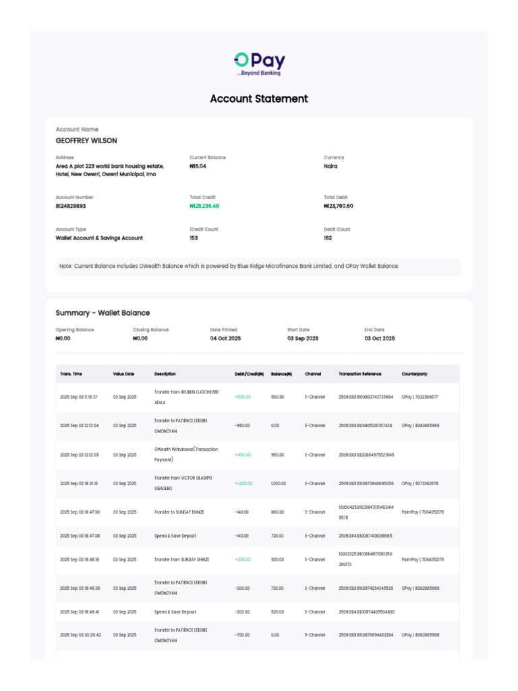This screenshot has width=518, height=691.
Task: Click the -700.00 debit amount
Action: click(x=242, y=635)
